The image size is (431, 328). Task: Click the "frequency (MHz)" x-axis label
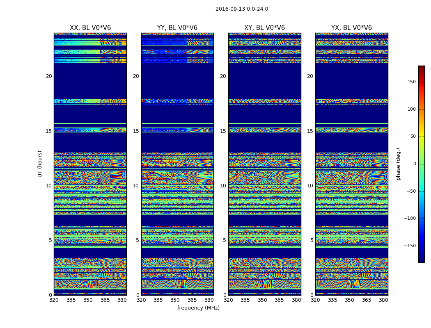pos(198,307)
